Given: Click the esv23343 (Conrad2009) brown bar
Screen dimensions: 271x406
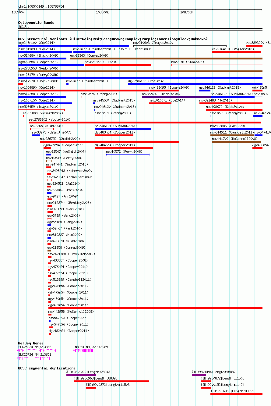Looking at the screenshot, I should click(x=166, y=59).
